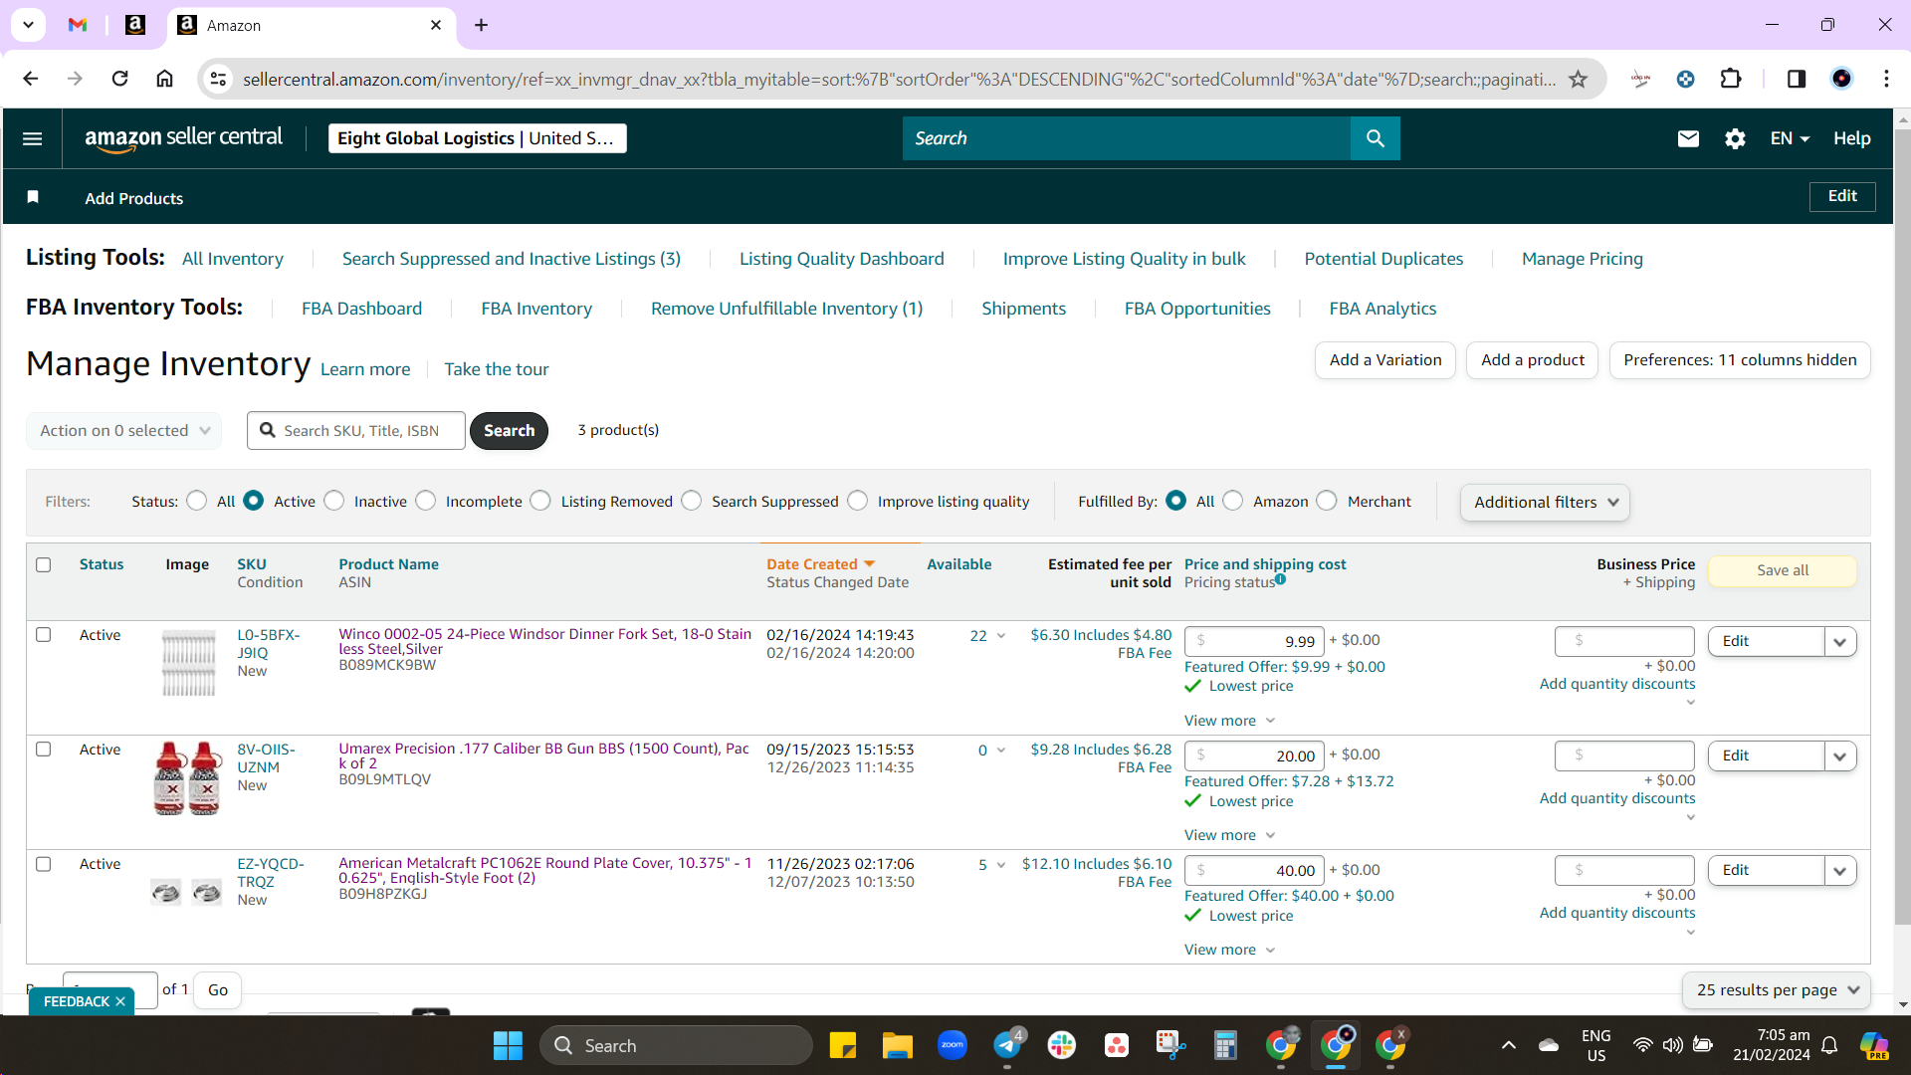1911x1075 pixels.
Task: Click the Save all button
Action: [x=1783, y=570]
